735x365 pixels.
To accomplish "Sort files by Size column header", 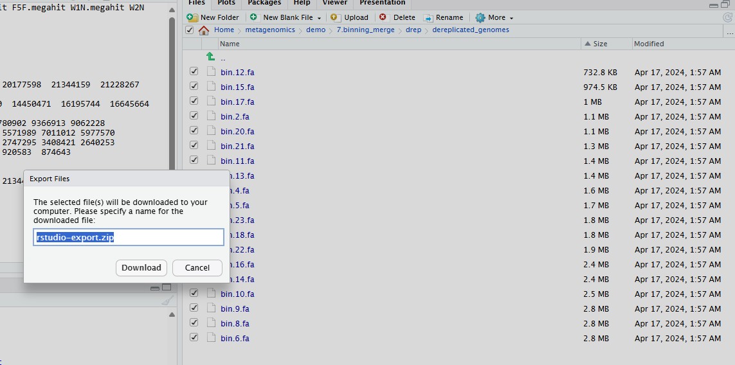I will pos(599,44).
